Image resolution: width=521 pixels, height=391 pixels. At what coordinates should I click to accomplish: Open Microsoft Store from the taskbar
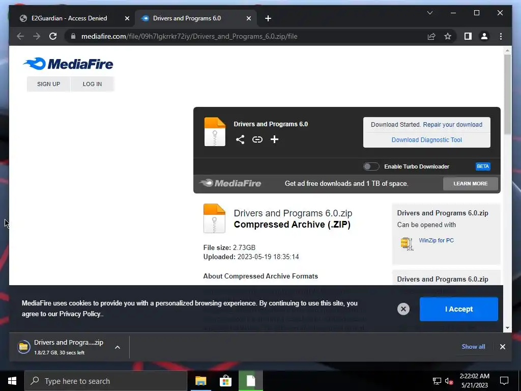coord(225,381)
